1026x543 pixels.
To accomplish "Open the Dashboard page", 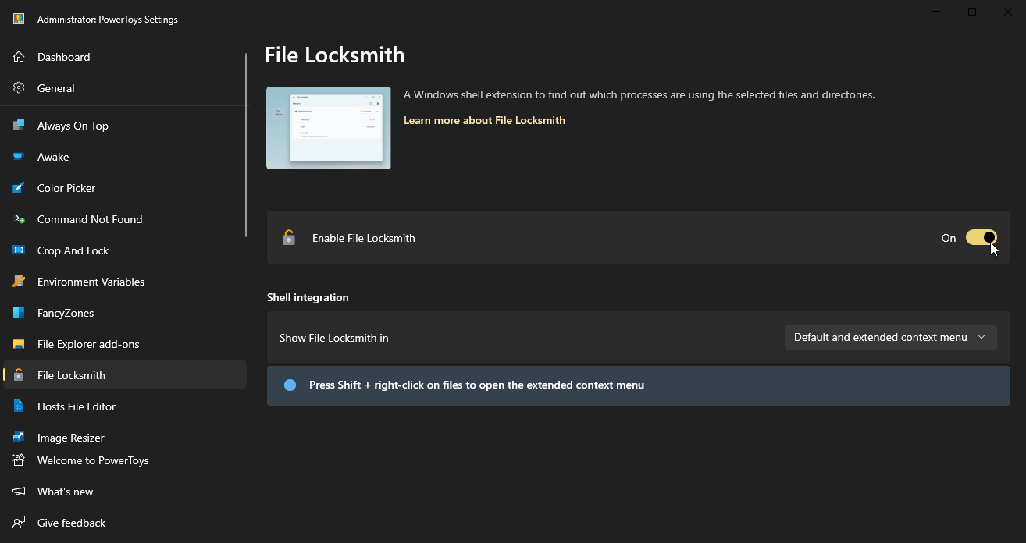I will tap(125, 57).
